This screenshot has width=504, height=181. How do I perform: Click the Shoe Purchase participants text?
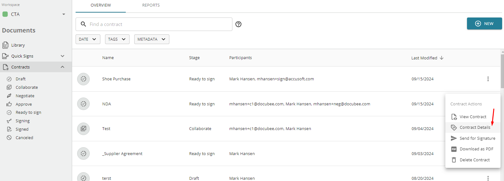tap(271, 79)
